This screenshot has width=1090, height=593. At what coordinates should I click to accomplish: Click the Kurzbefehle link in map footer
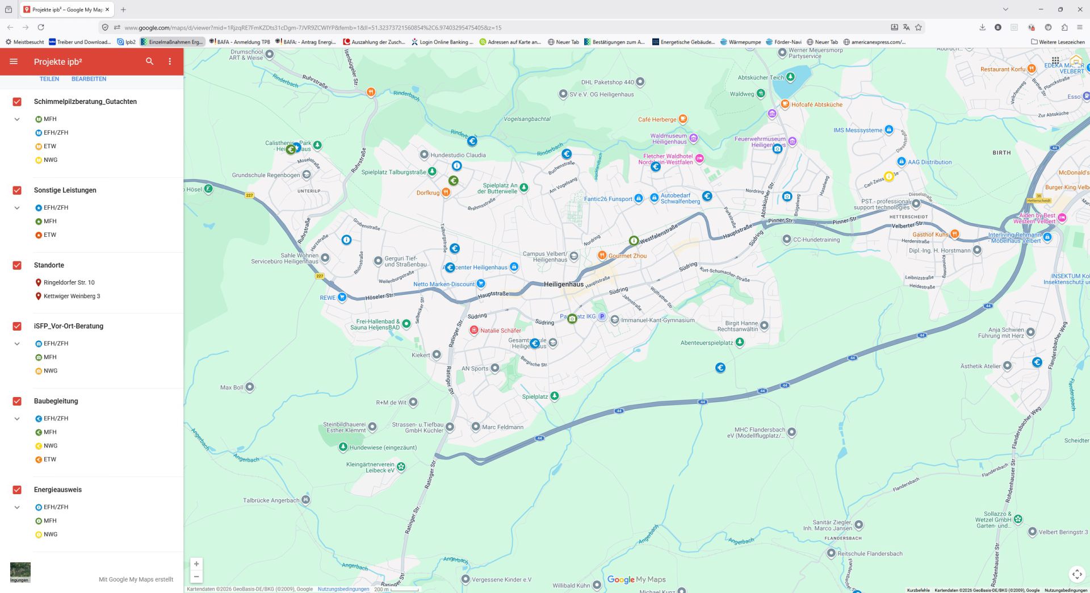918,590
